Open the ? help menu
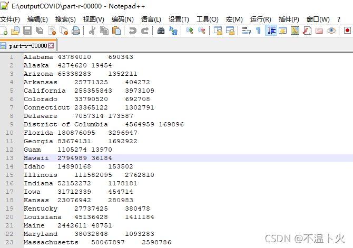 (339, 19)
